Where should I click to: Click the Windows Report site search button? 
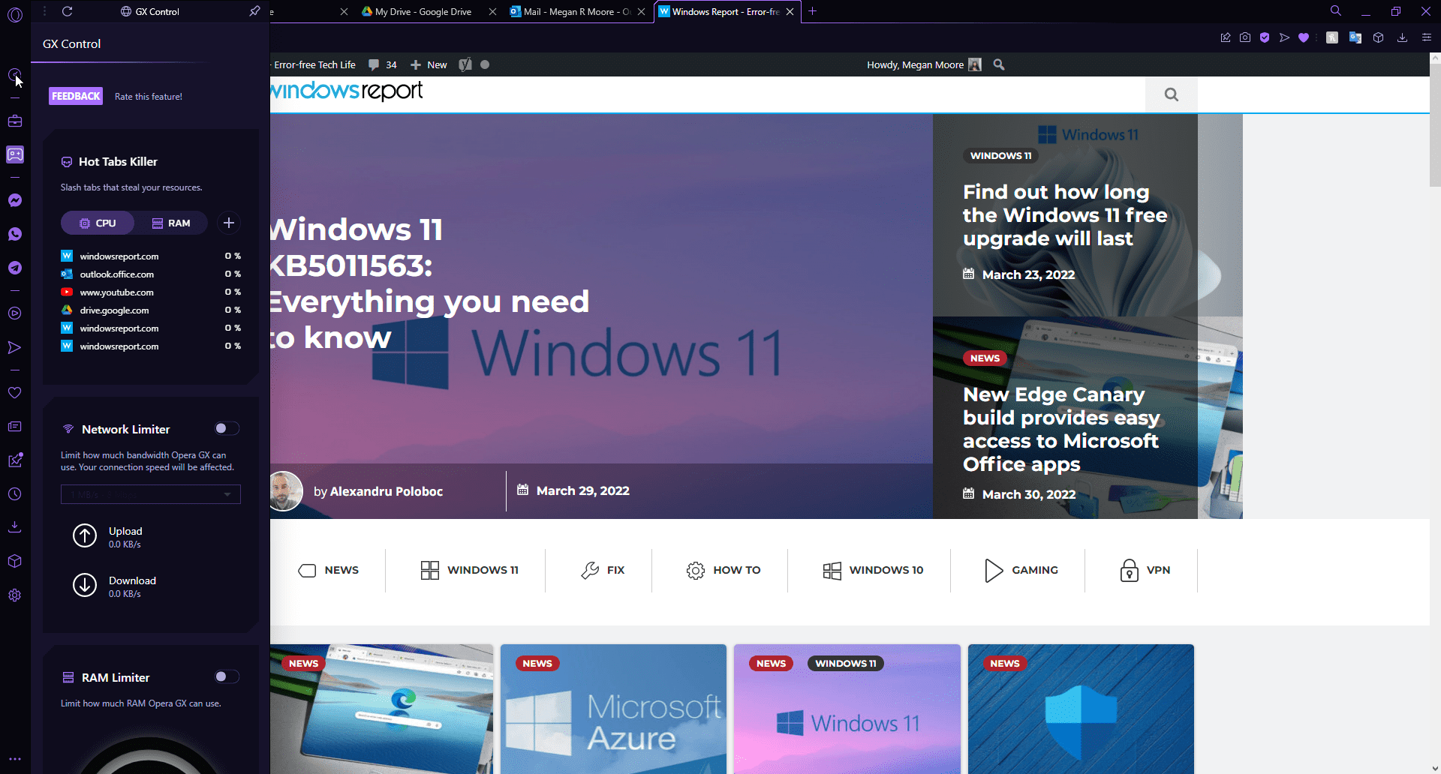pyautogui.click(x=1172, y=94)
